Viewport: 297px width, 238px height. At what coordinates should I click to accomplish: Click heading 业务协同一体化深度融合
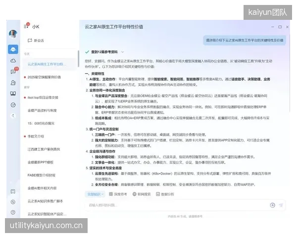[107, 90]
